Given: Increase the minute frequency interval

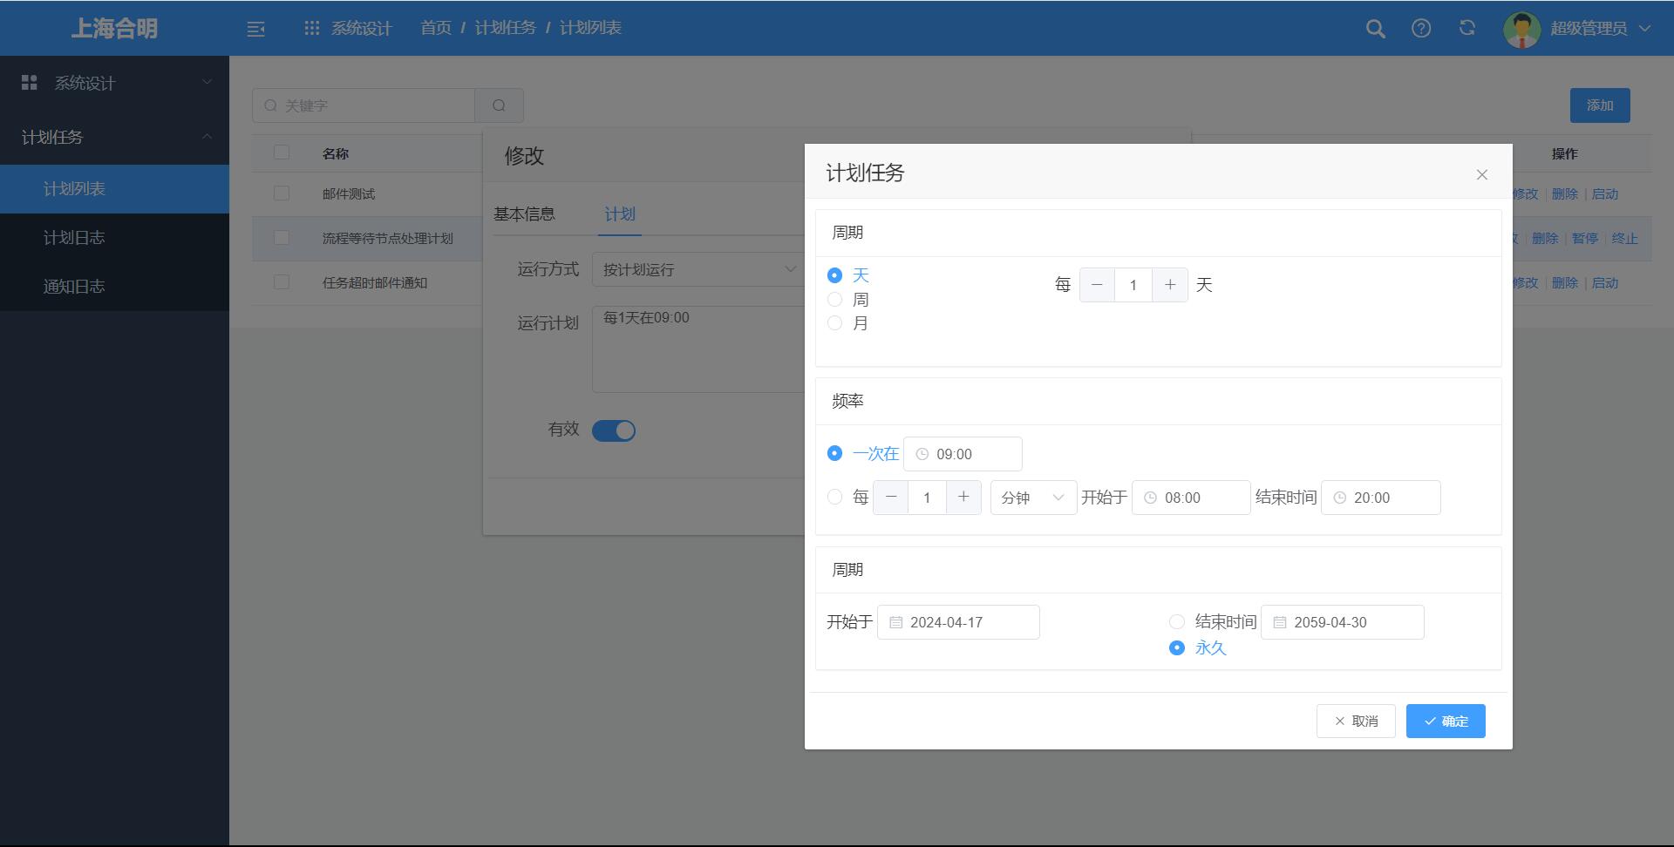Looking at the screenshot, I should click(963, 498).
